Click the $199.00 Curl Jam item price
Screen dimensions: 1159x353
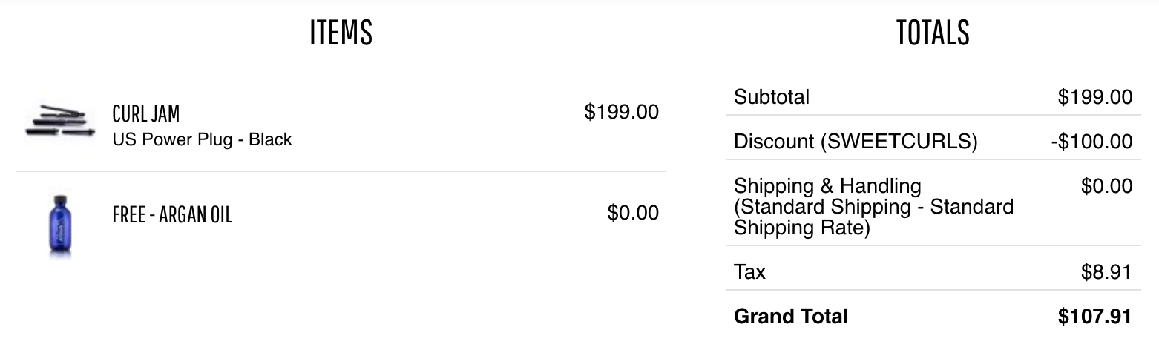[x=621, y=112]
